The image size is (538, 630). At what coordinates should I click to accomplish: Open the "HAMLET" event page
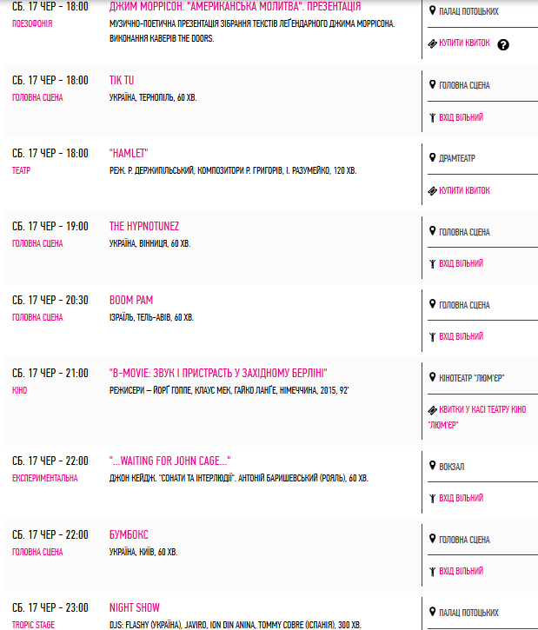(x=129, y=154)
